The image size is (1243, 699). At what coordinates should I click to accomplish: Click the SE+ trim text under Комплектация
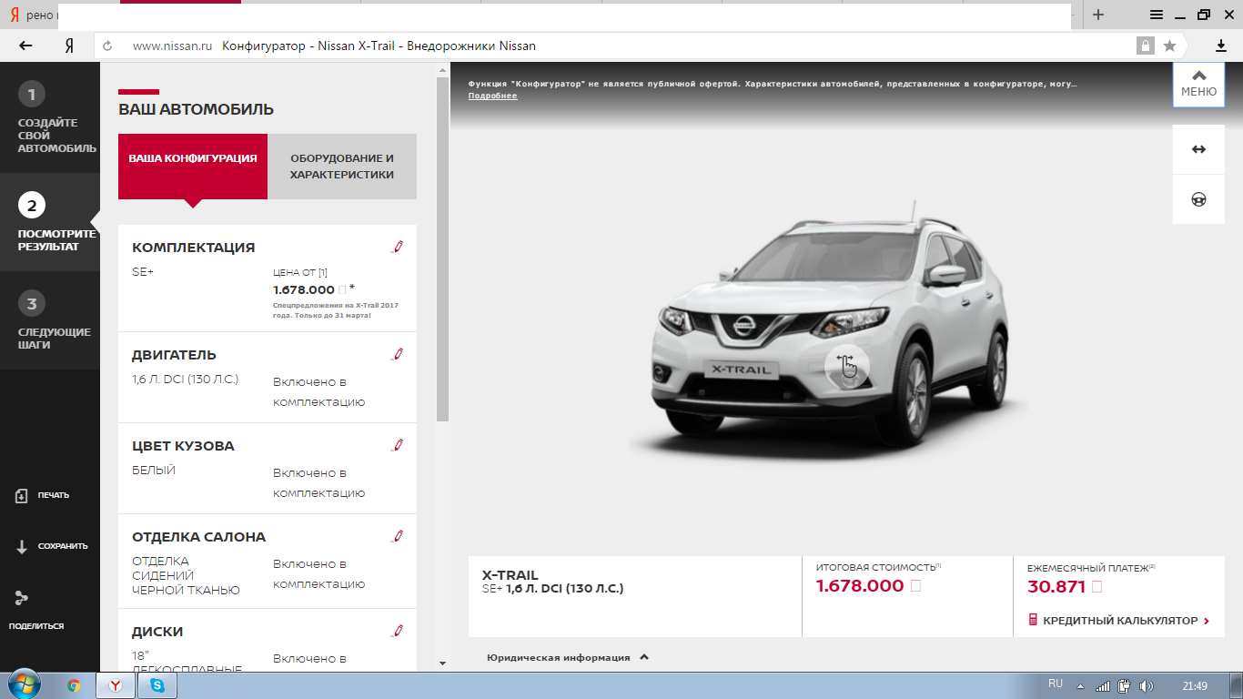click(143, 272)
